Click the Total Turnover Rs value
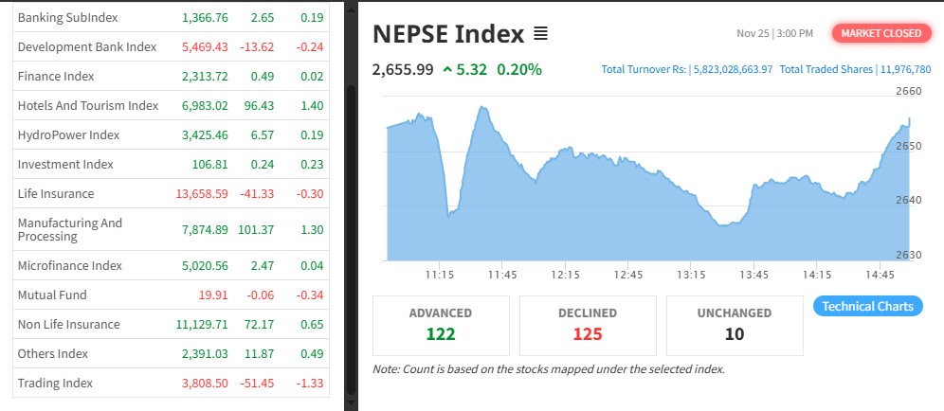The image size is (944, 411). (687, 69)
